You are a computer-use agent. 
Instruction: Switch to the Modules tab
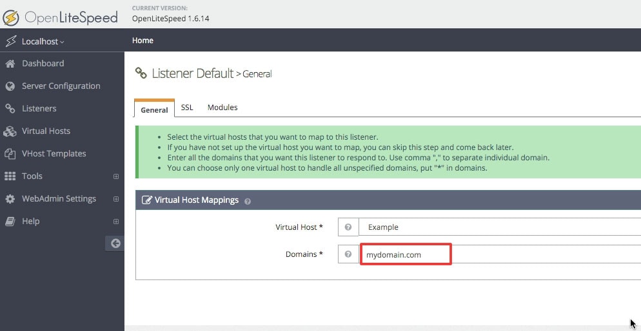(222, 108)
